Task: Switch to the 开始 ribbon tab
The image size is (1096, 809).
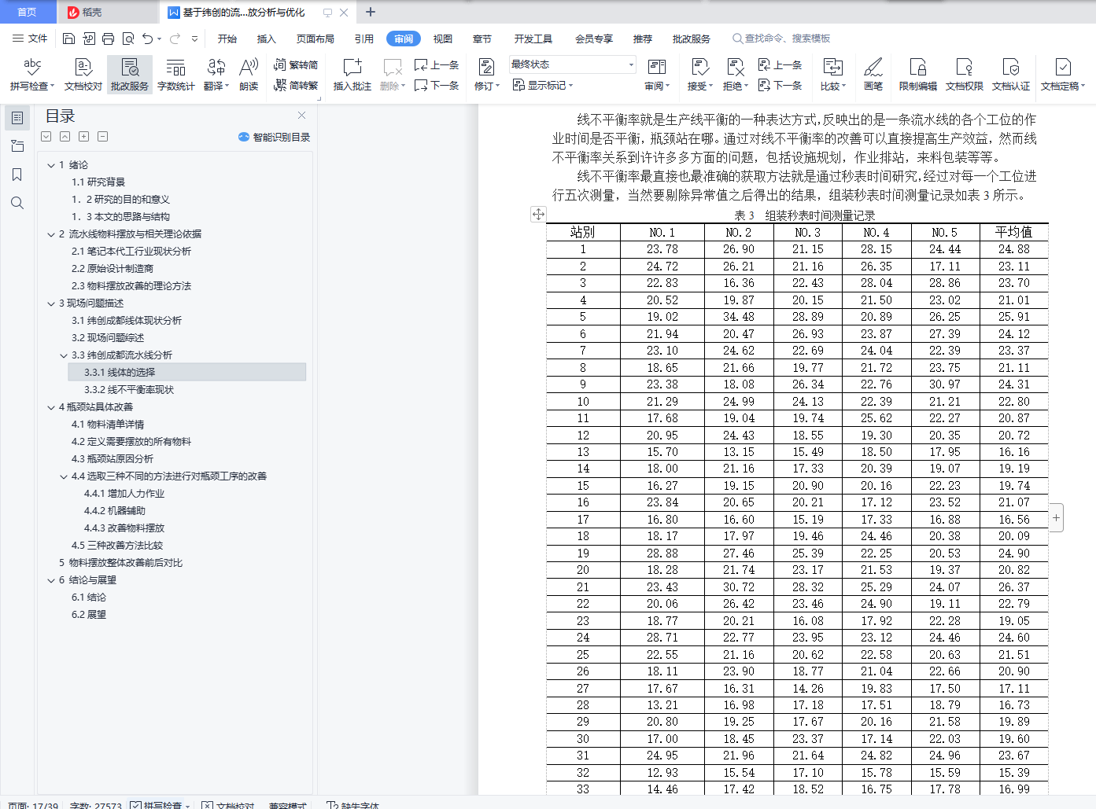Action: click(x=227, y=39)
